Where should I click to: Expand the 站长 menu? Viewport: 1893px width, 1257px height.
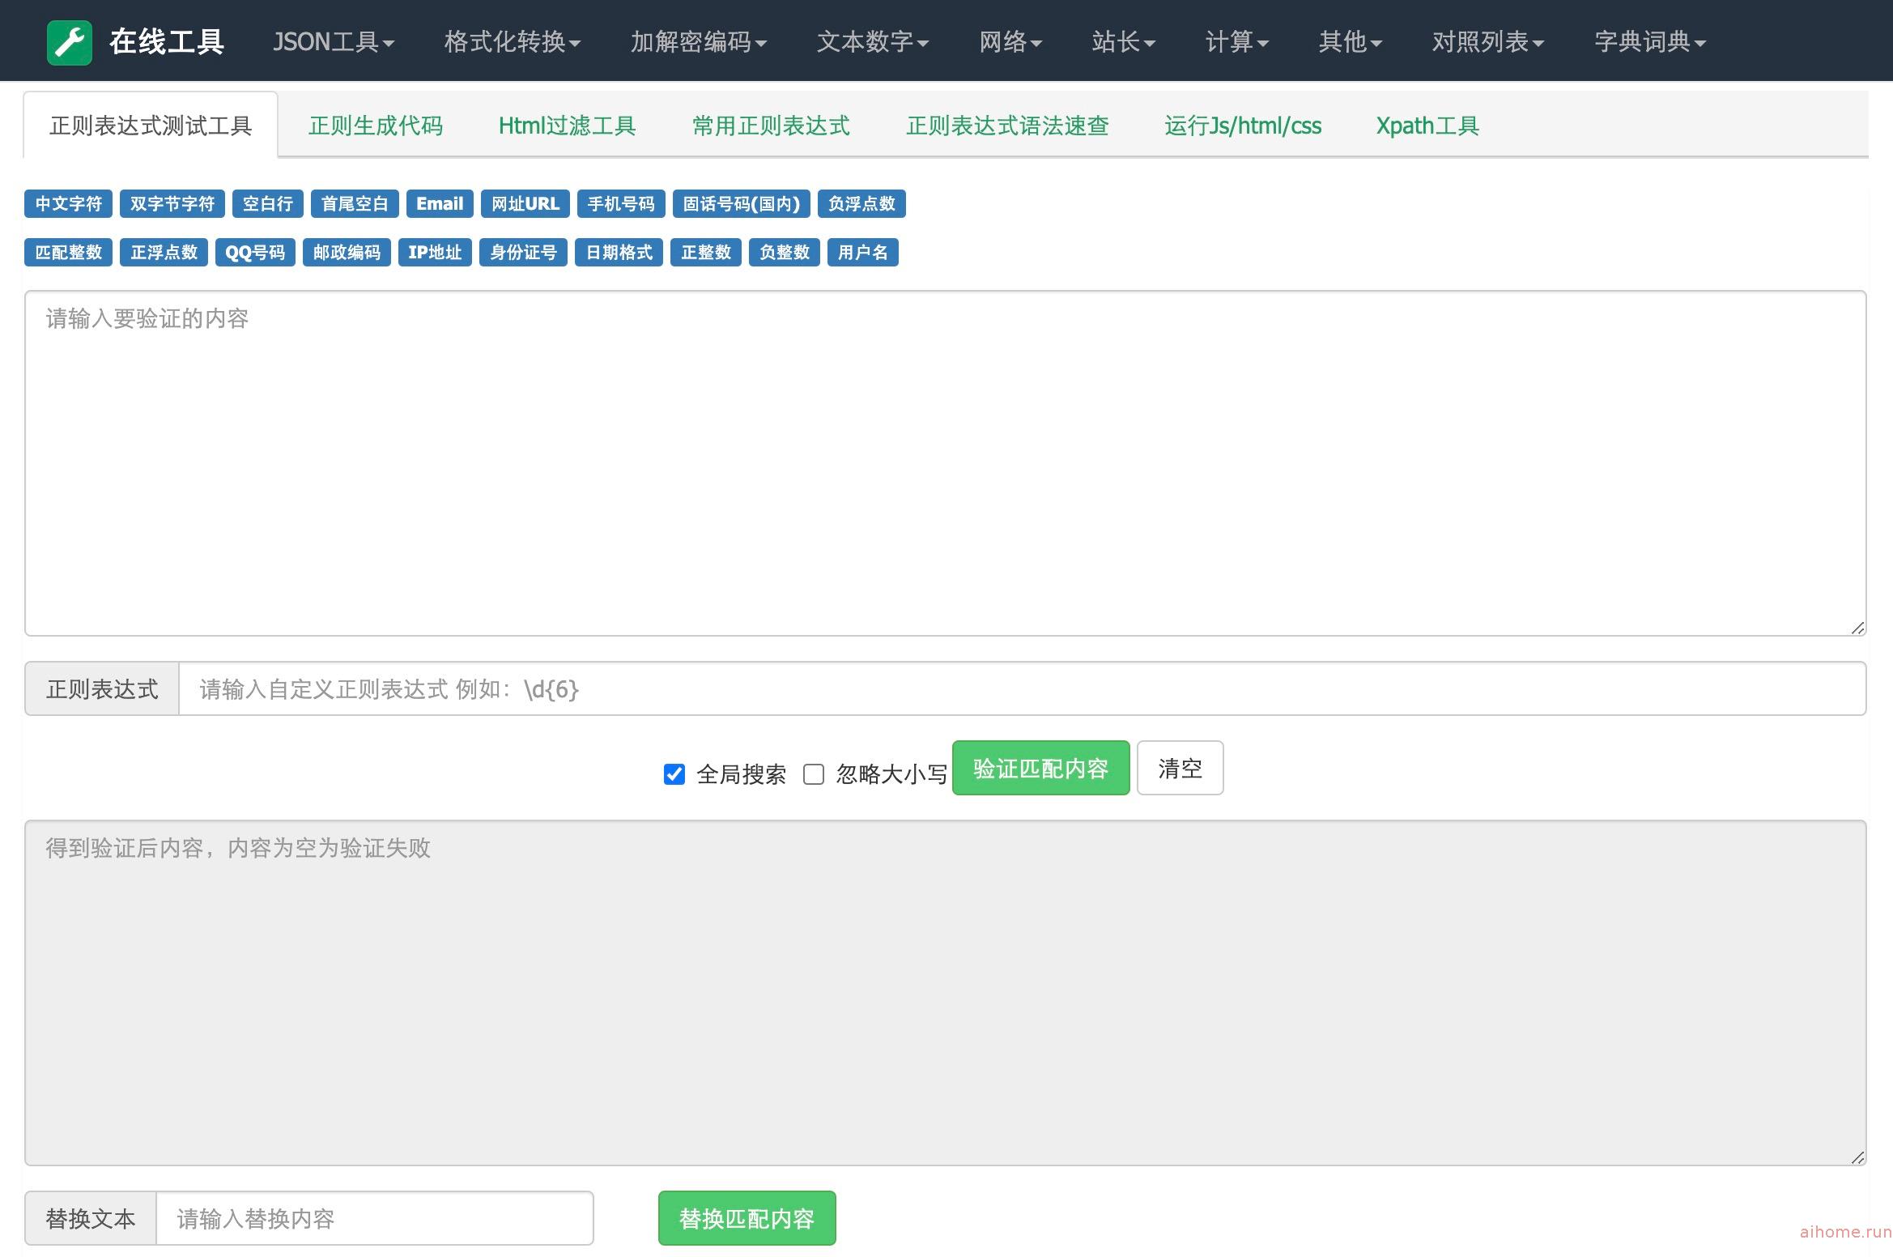tap(1124, 41)
